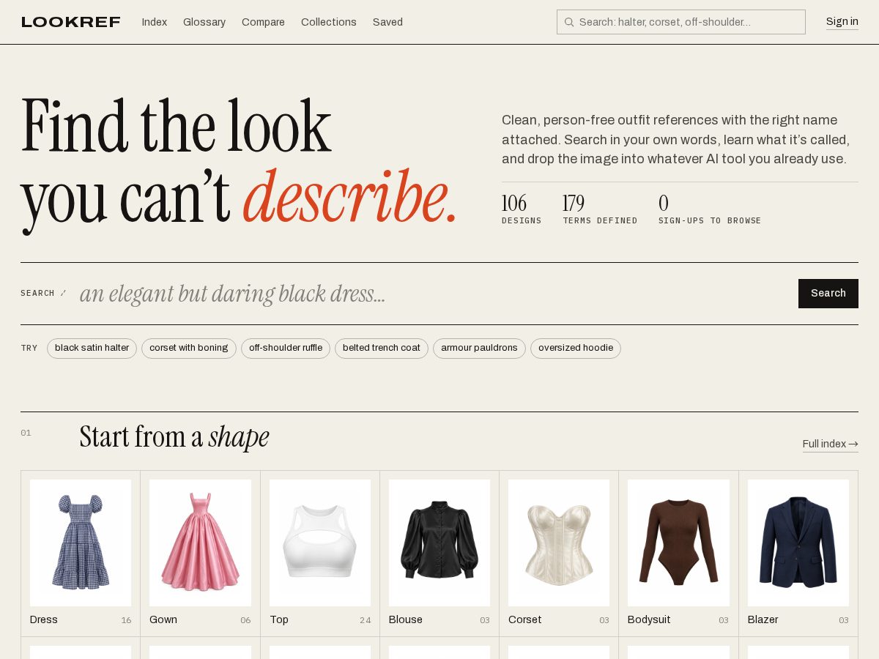This screenshot has width=879, height=659.
Task: Open the Index menu item
Action: (155, 22)
